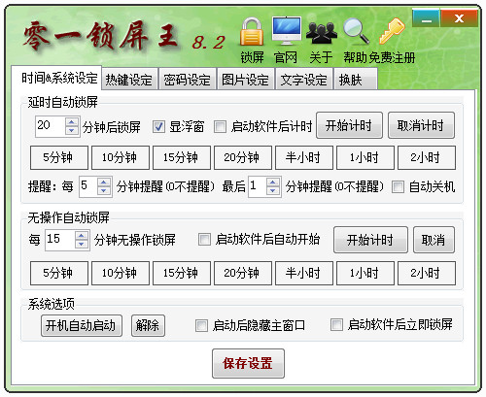Screen dimensions: 486x397
Task: Click the 最后 minutes reminder input field
Action: coord(258,186)
